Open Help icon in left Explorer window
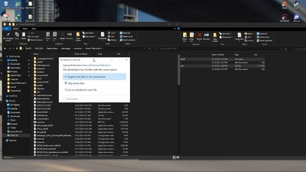The width and height of the screenshot is (306, 172). pyautogui.click(x=178, y=29)
